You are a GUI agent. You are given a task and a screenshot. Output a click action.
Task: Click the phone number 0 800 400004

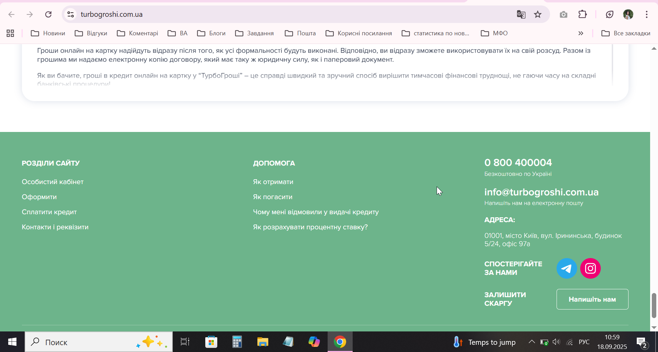point(518,162)
